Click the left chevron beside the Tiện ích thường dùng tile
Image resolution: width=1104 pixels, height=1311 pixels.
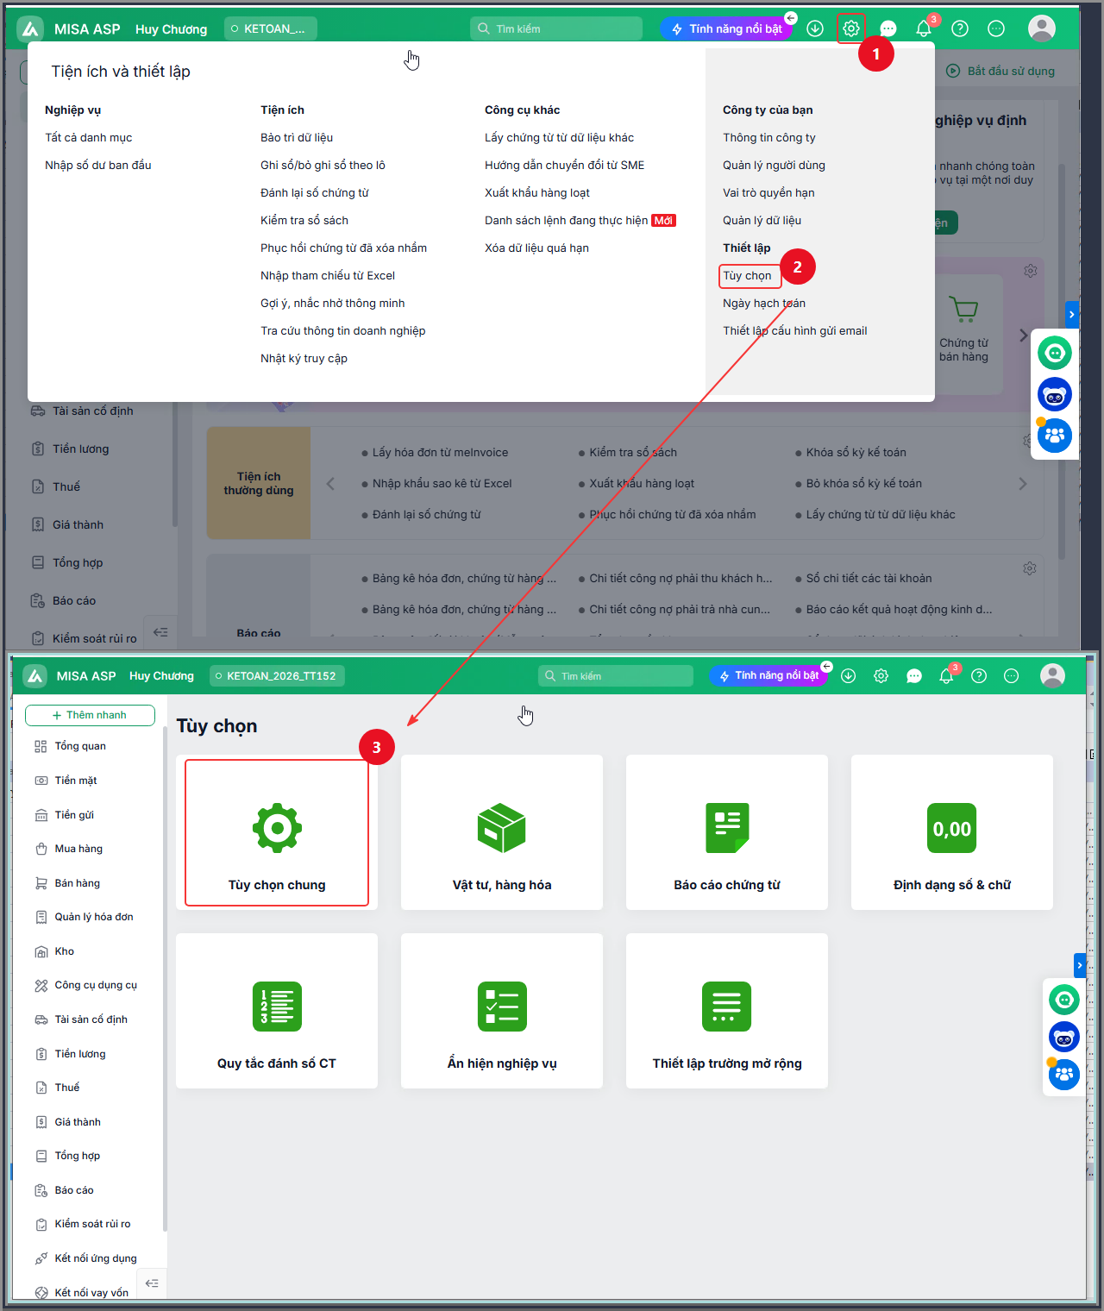point(330,484)
